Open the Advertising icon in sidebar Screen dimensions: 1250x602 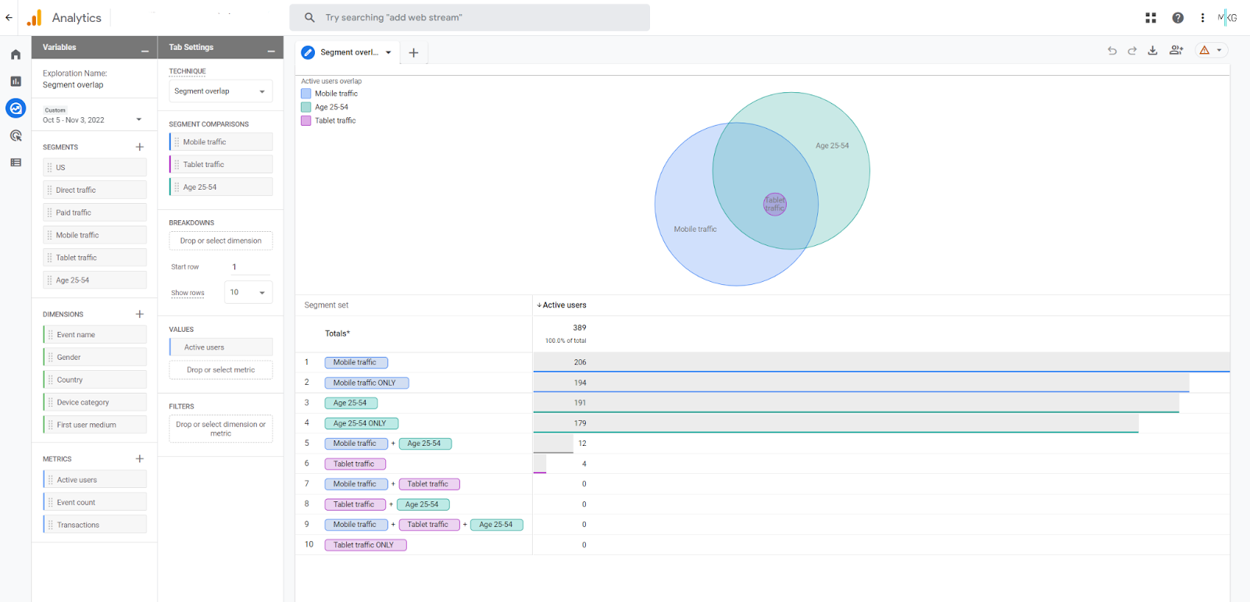point(16,136)
